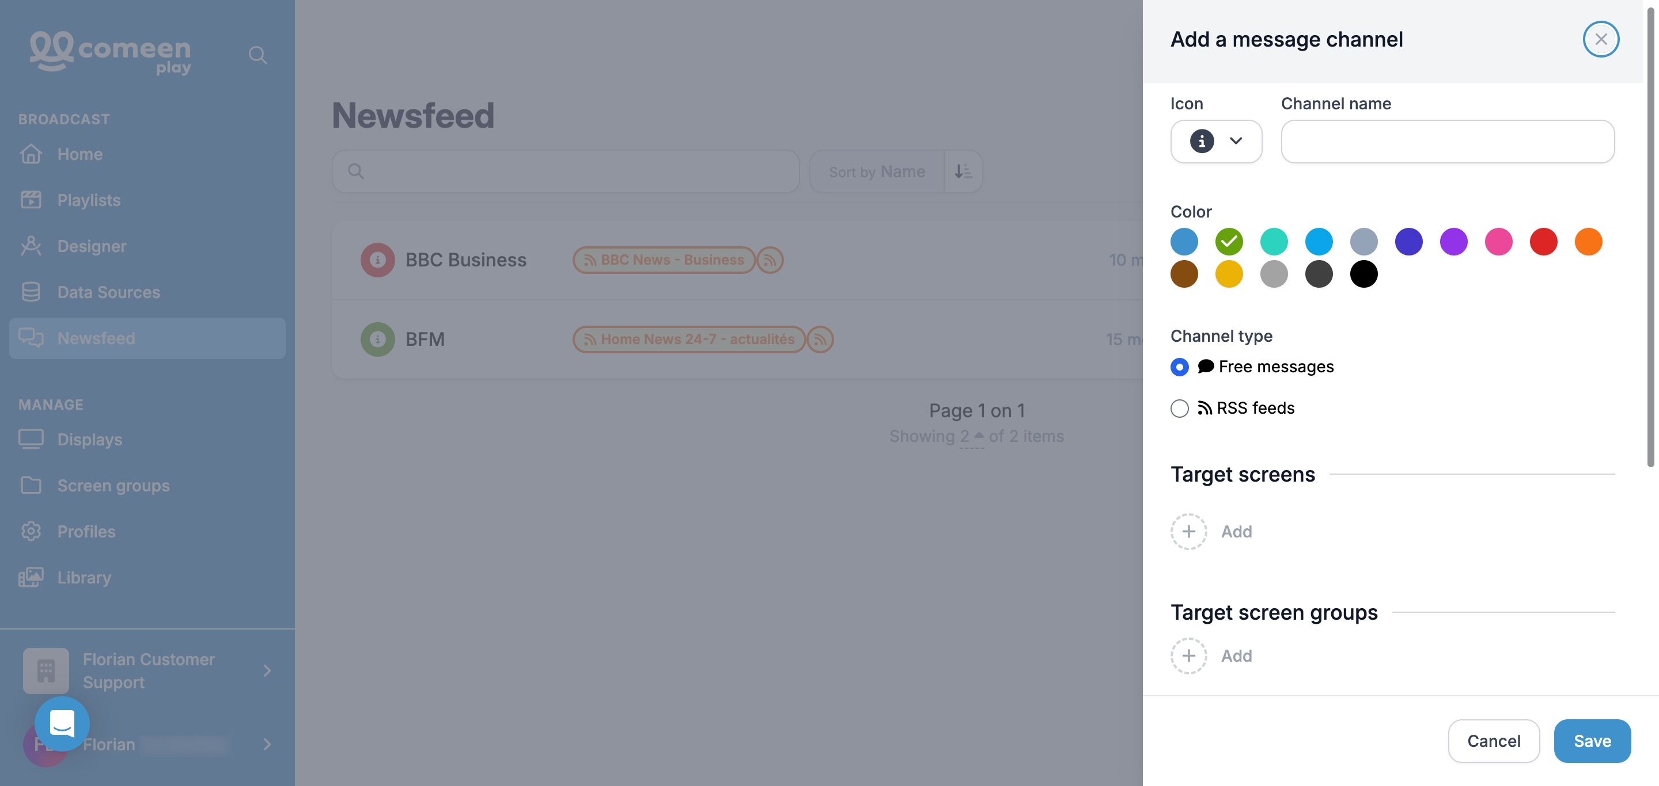The height and width of the screenshot is (786, 1659).
Task: Pick the red color swatch
Action: 1544,242
